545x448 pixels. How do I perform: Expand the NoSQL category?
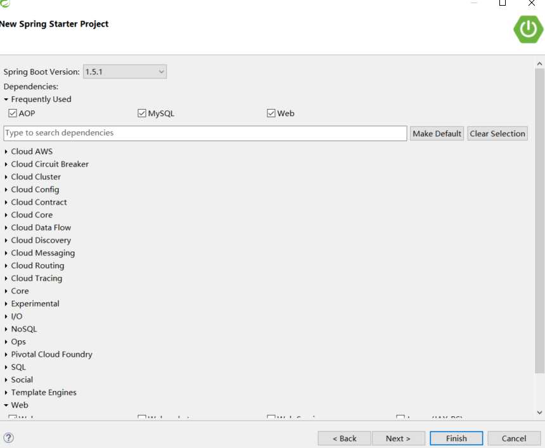6,329
